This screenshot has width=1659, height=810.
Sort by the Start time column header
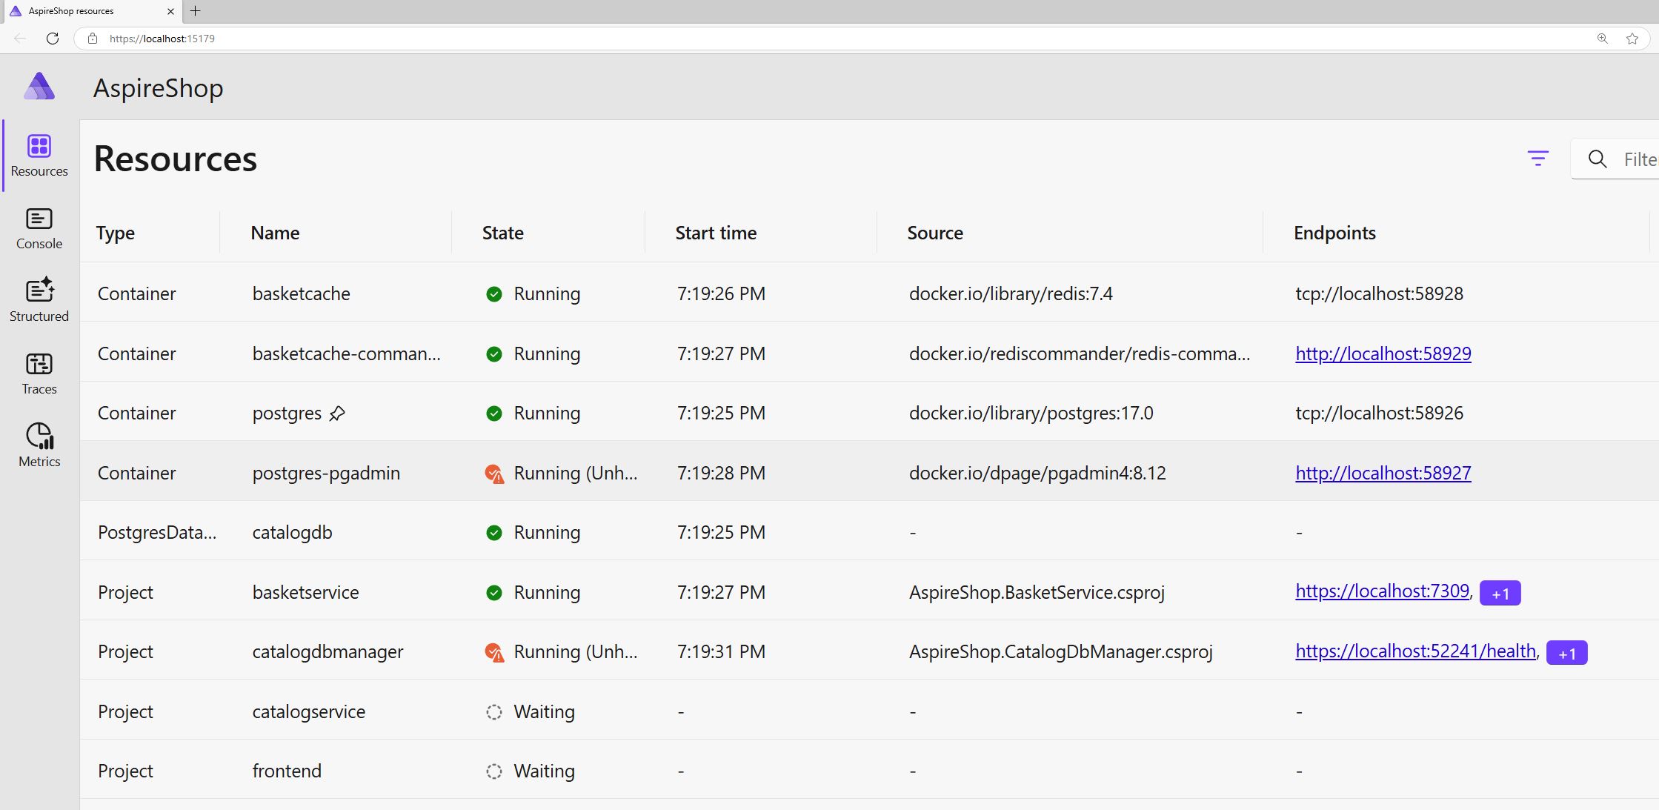(716, 233)
